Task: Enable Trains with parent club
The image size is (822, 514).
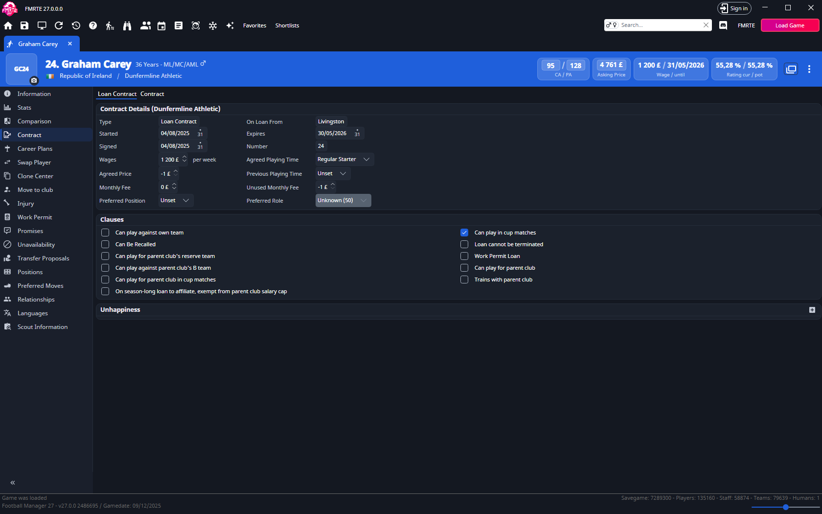Action: [x=464, y=280]
